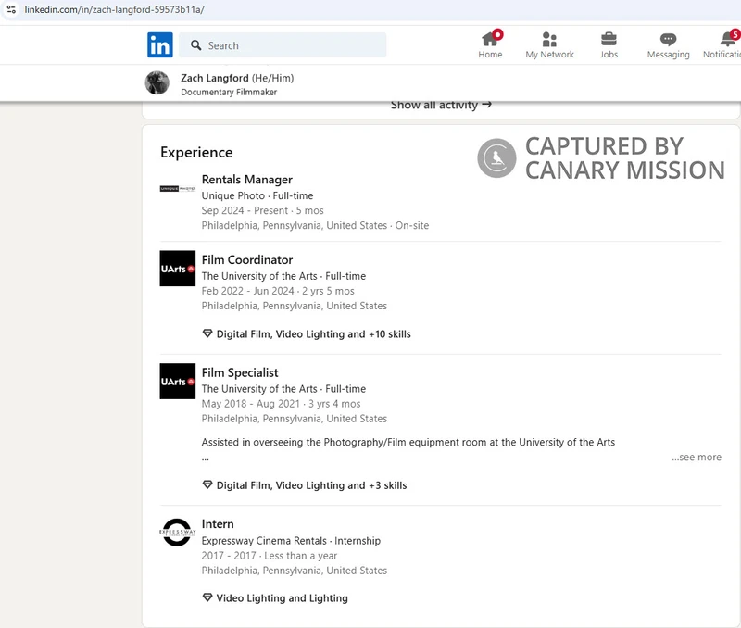Click the search magnifier icon
The image size is (741, 628).
click(x=195, y=45)
